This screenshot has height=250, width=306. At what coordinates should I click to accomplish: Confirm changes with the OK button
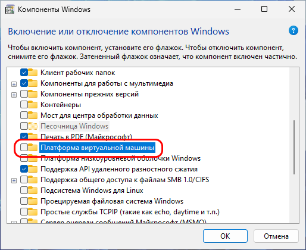(225, 236)
